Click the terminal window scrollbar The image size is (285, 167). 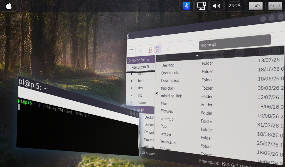tap(139, 140)
